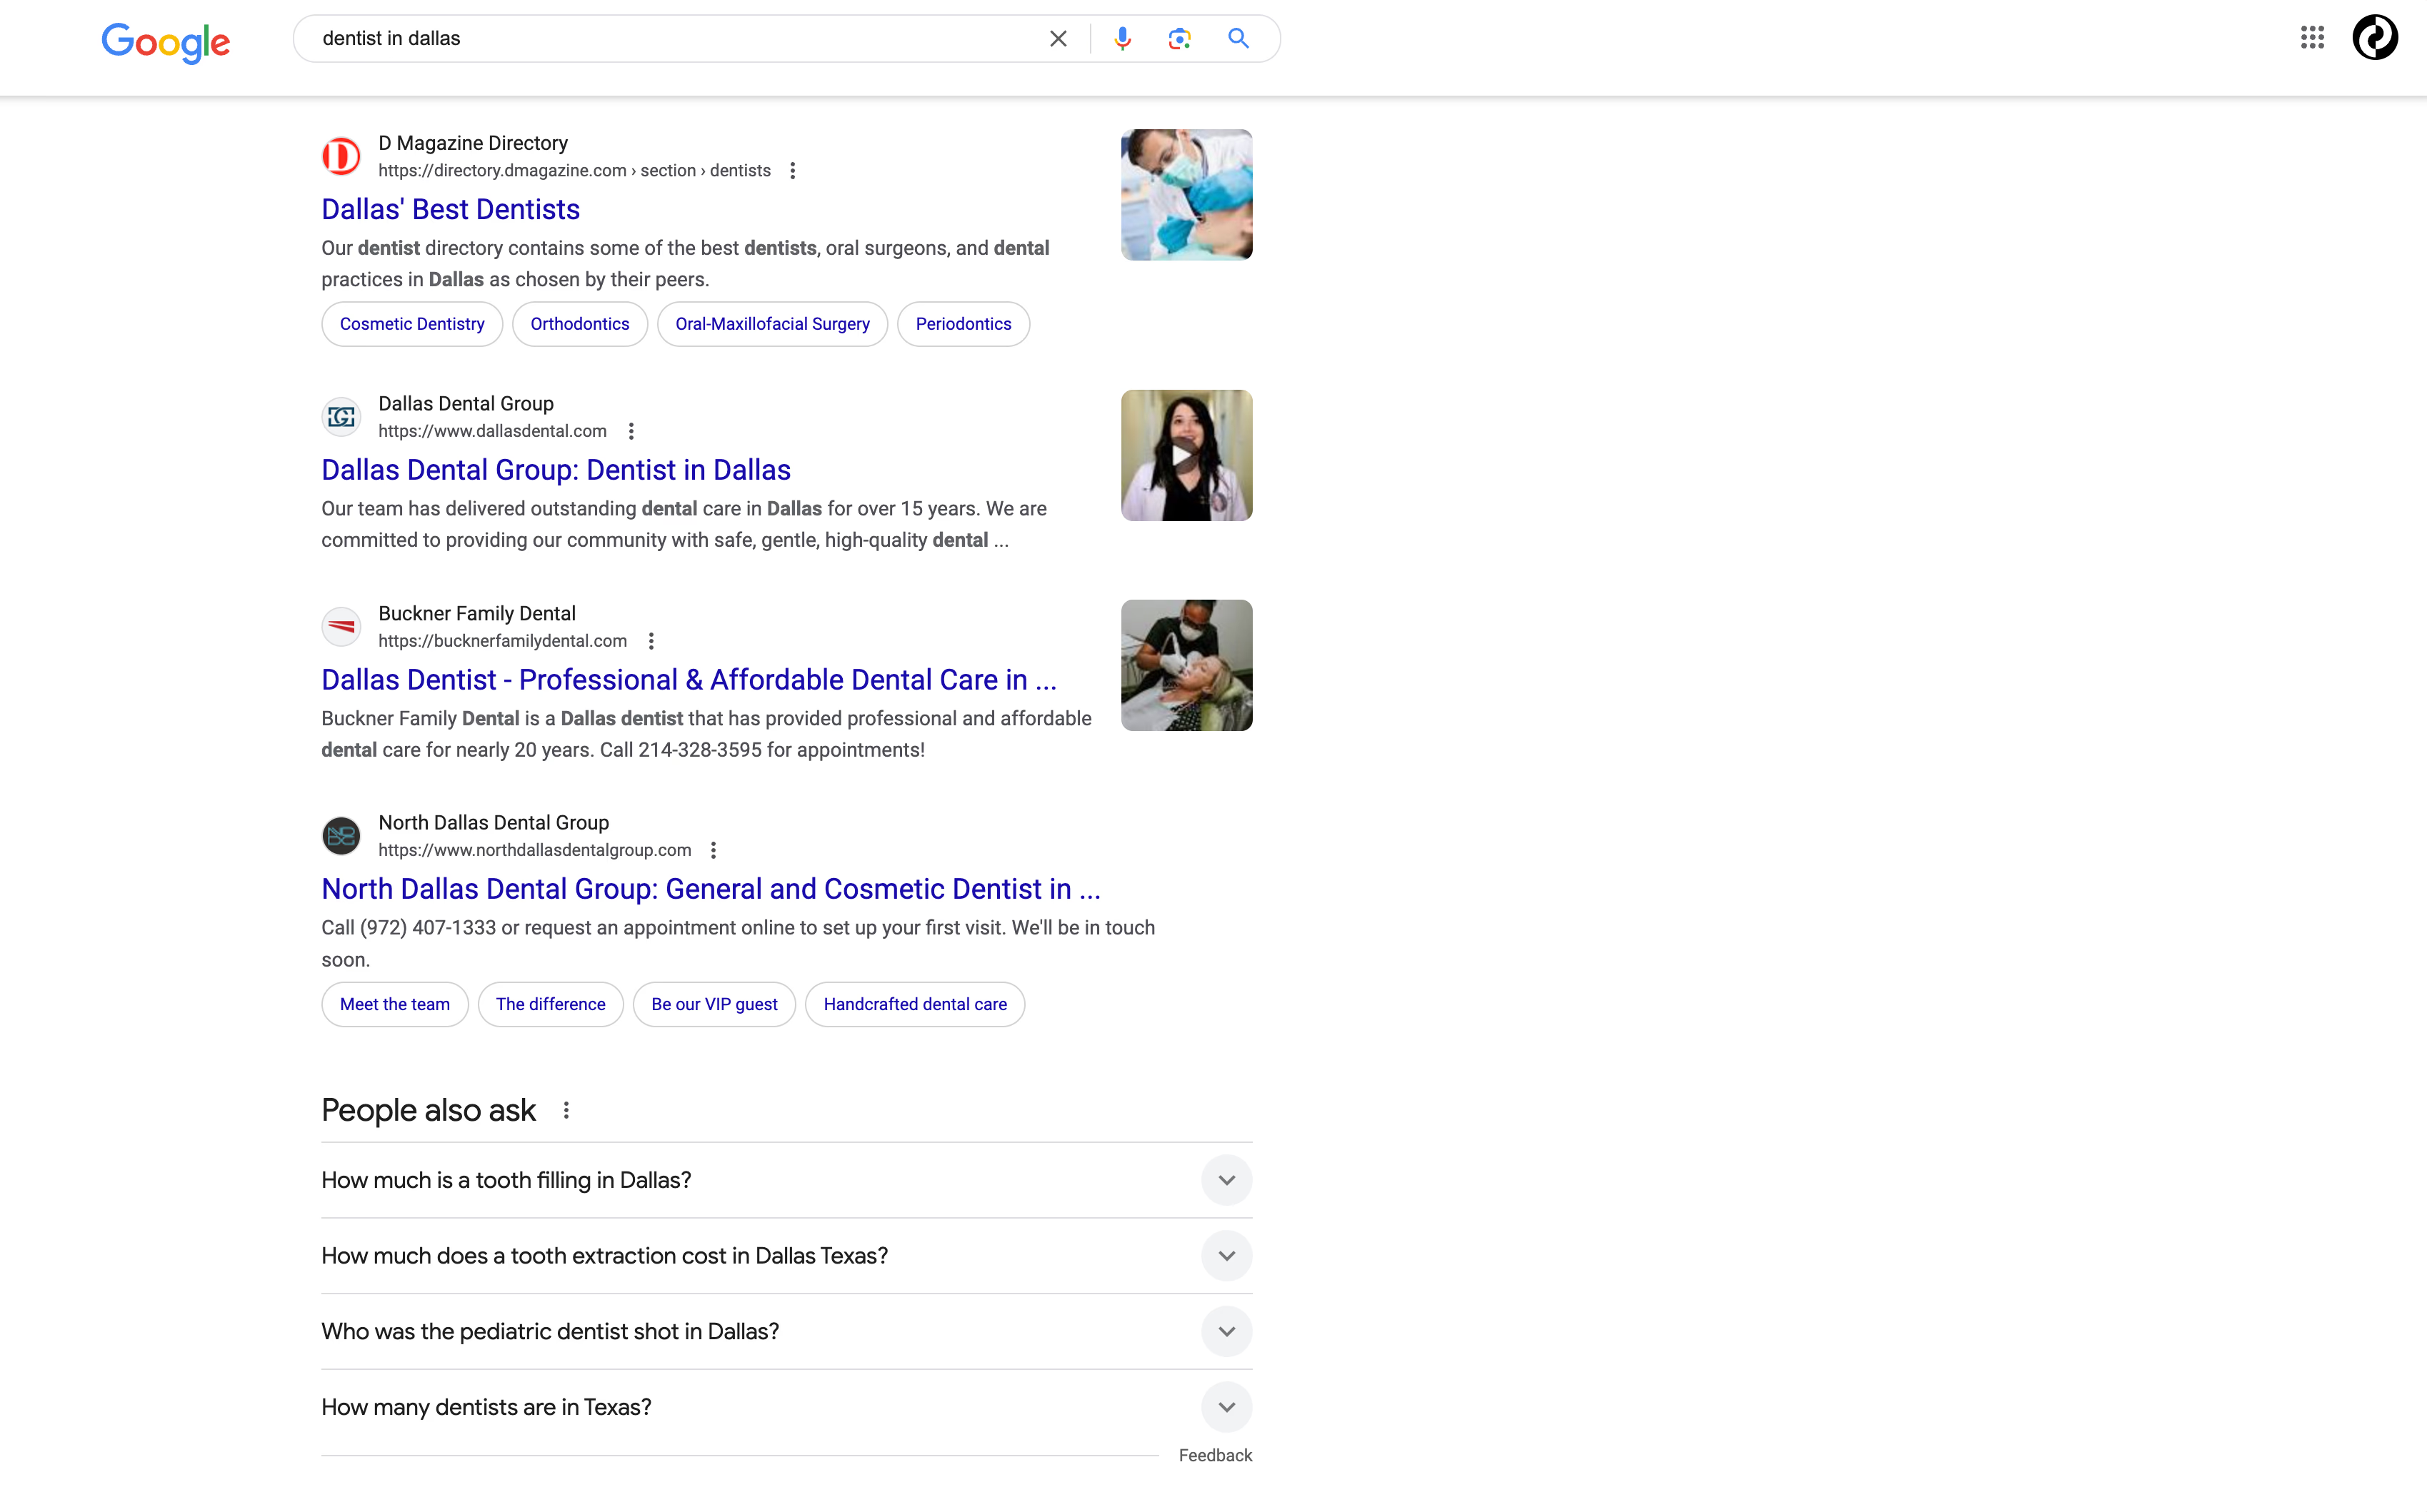2427x1512 pixels.
Task: Expand pediatric dentist shot in Dallas question
Action: pyautogui.click(x=786, y=1332)
